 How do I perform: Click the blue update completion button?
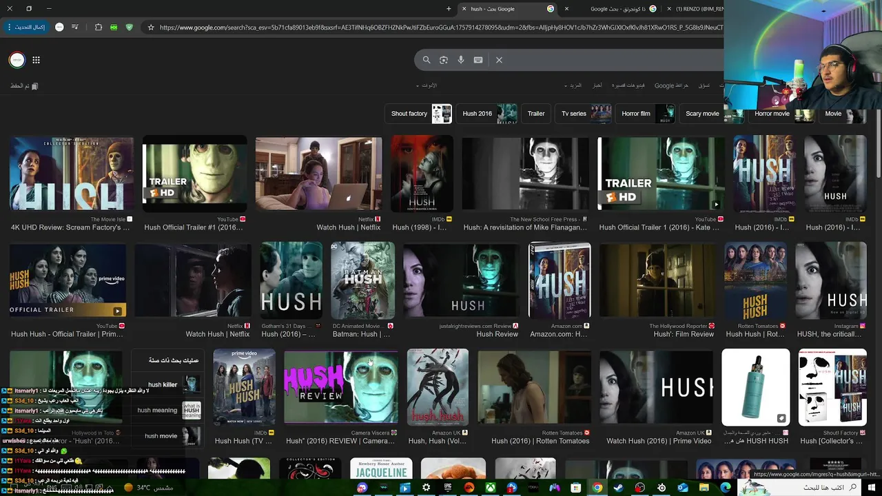[x=26, y=28]
